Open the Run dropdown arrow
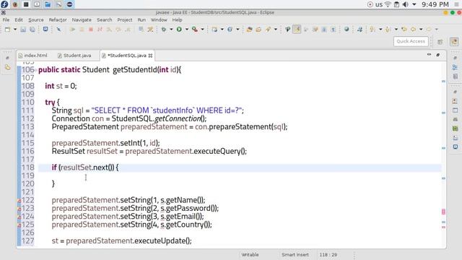 click(186, 29)
